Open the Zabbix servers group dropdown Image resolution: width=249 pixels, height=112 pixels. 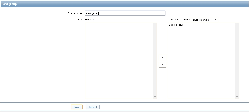click(x=204, y=20)
